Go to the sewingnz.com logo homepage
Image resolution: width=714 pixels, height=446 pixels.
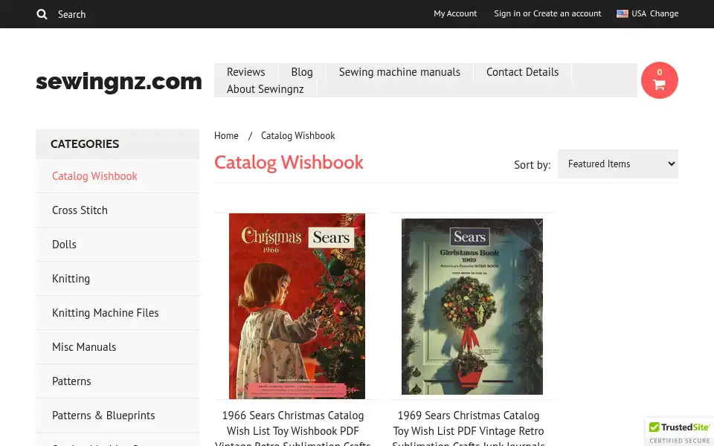[x=119, y=82]
